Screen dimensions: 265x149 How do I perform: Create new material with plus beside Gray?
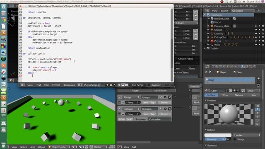234,91
